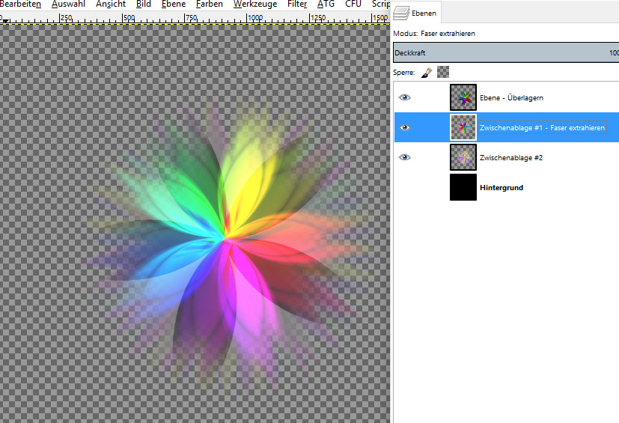This screenshot has height=423, width=619.
Task: Open the Filter menu
Action: point(297,4)
